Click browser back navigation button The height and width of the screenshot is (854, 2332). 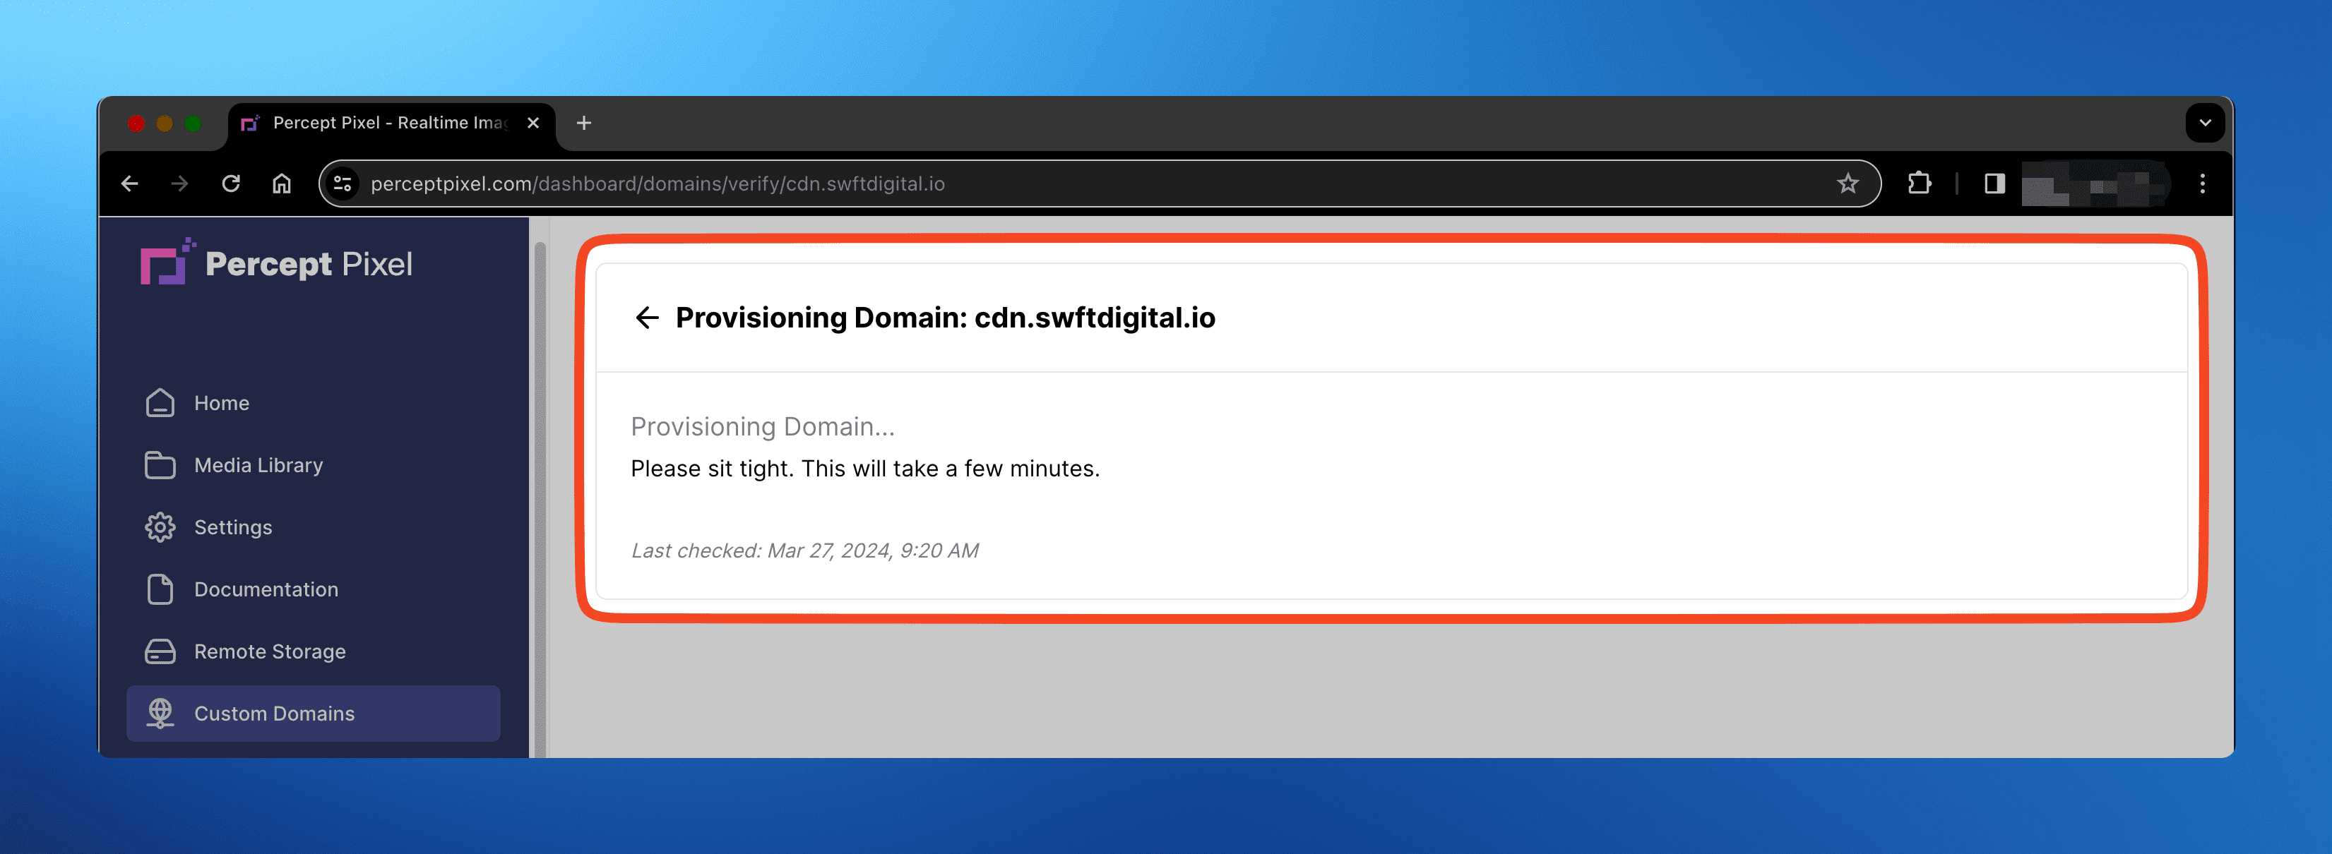pos(132,183)
